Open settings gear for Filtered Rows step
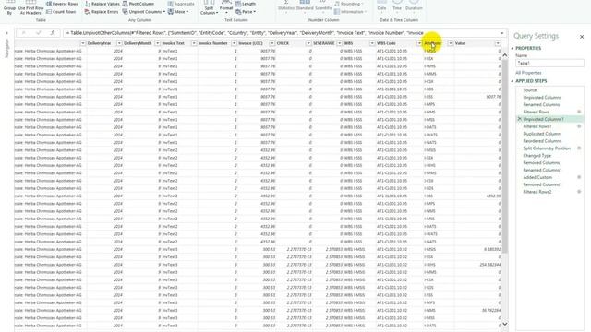Image resolution: width=591 pixels, height=332 pixels. (x=579, y=112)
